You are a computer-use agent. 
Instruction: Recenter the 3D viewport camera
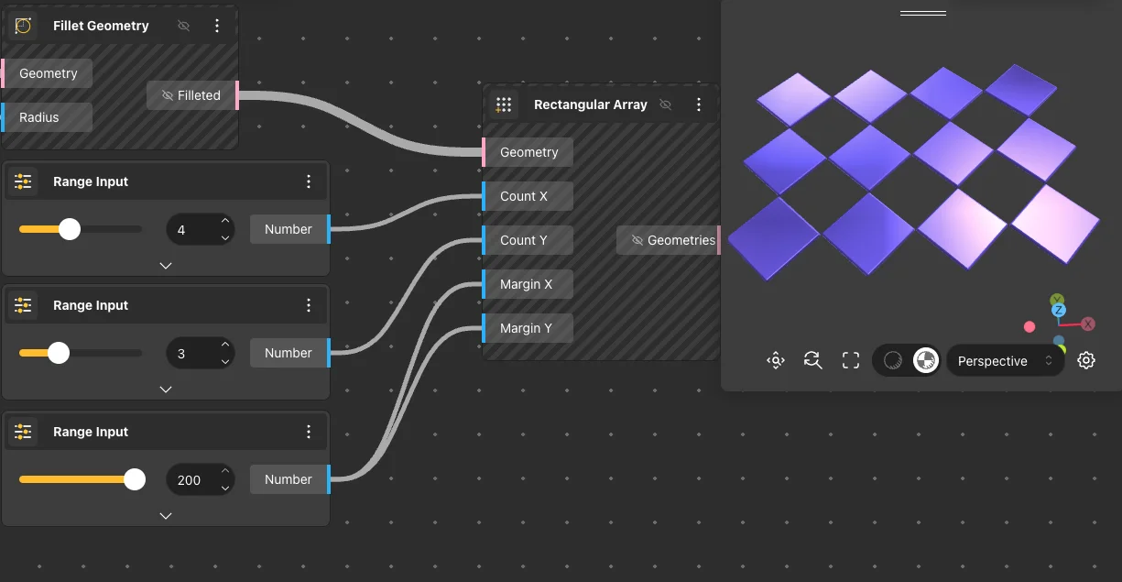(775, 360)
